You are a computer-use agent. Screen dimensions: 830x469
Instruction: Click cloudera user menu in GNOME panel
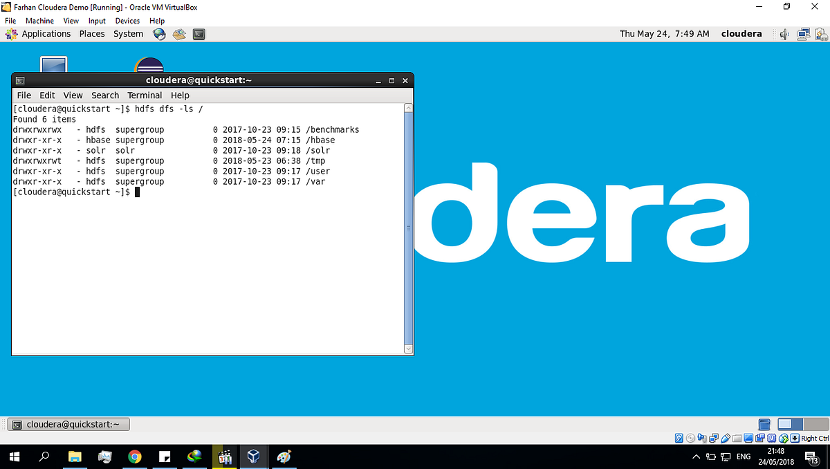click(741, 33)
